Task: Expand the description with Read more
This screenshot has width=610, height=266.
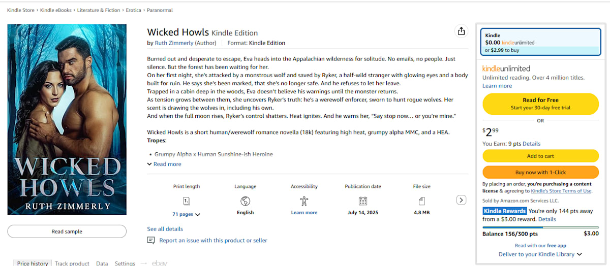Action: (x=164, y=164)
